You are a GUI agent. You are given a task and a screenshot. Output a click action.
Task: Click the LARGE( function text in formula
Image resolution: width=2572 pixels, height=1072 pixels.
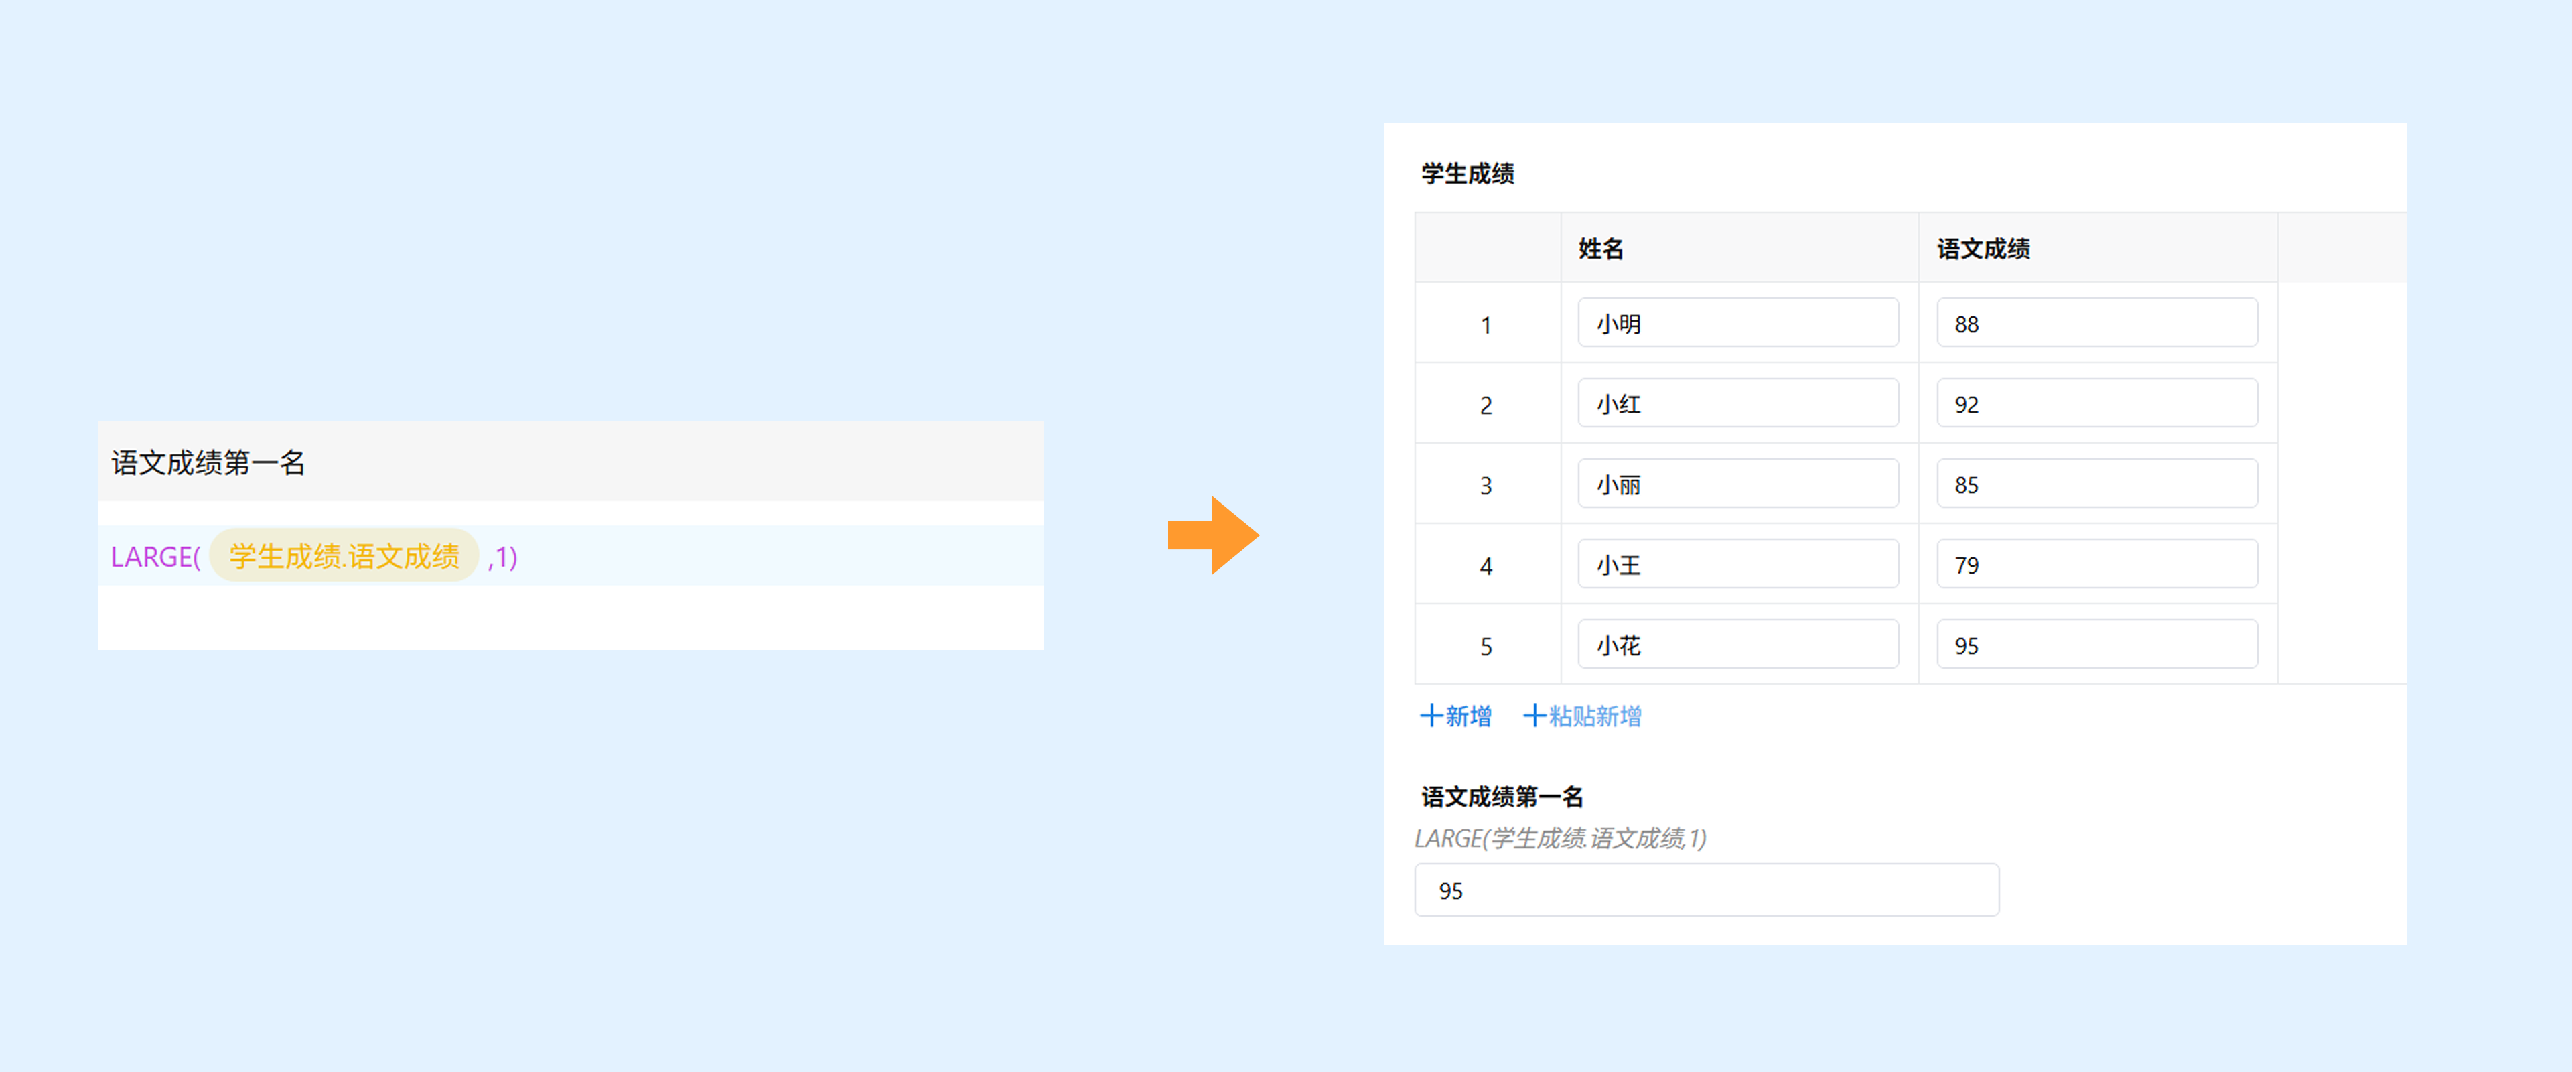tap(156, 557)
